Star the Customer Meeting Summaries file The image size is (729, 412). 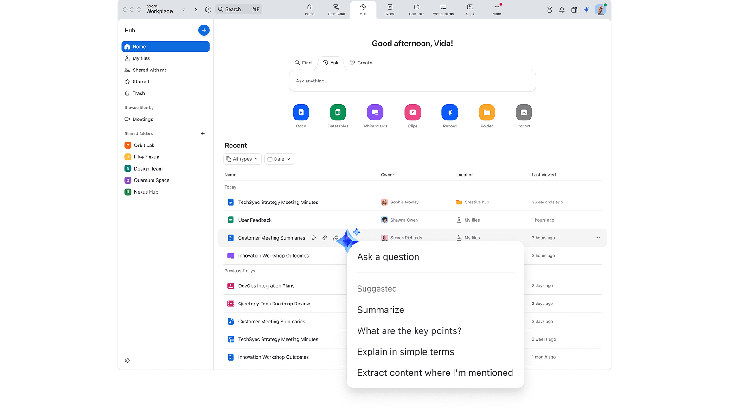click(x=314, y=238)
